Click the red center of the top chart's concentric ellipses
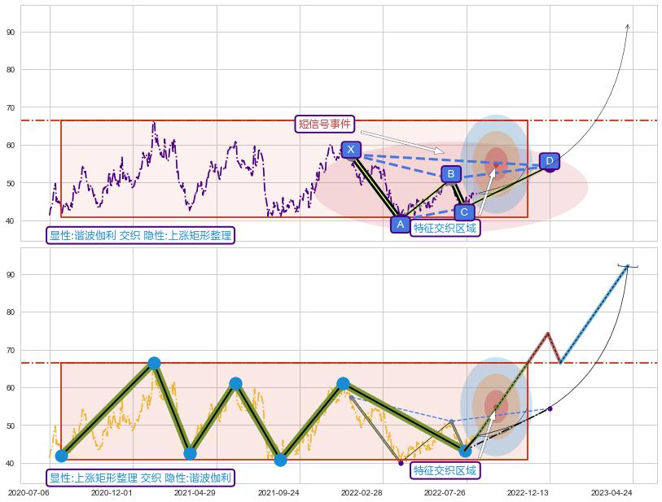The width and height of the screenshot is (662, 502). point(496,159)
